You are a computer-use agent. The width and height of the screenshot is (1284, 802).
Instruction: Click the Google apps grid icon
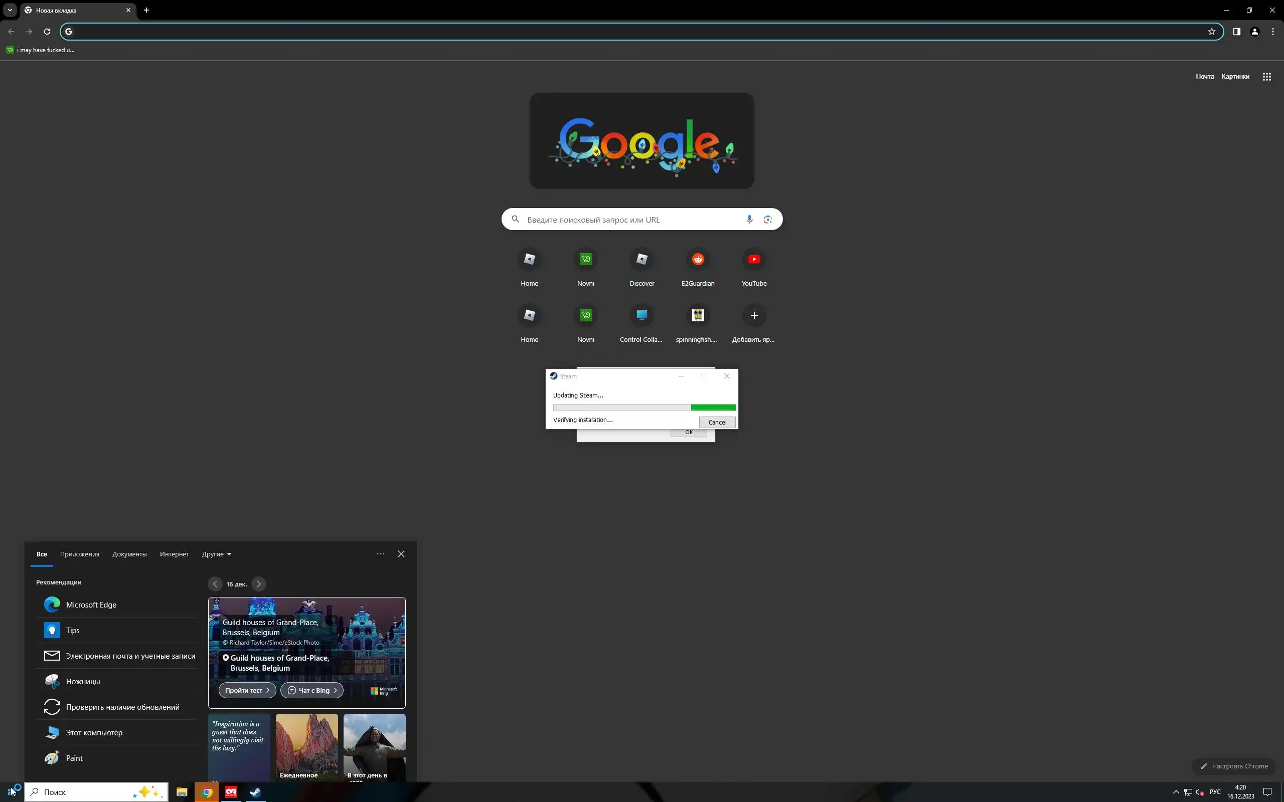1266,76
